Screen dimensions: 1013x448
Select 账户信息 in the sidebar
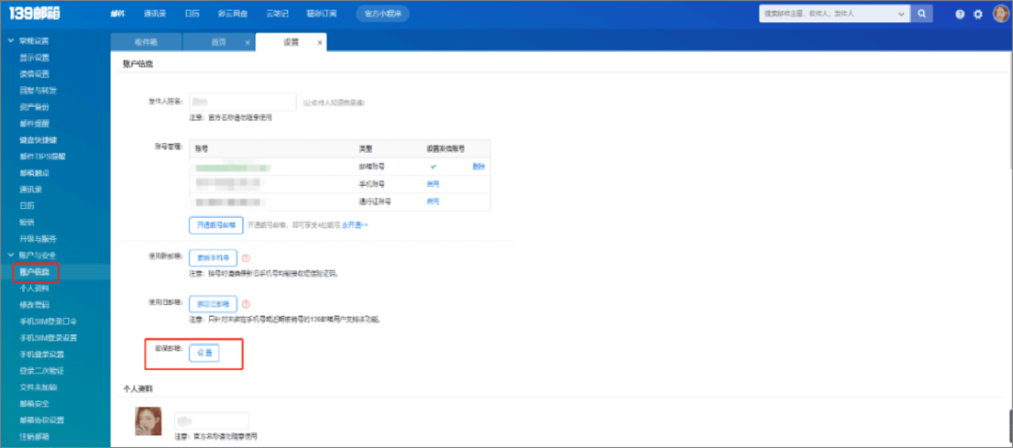tap(34, 272)
